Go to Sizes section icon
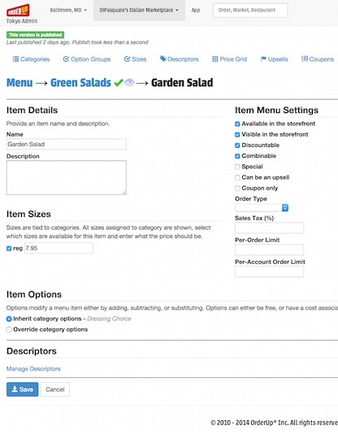The height and width of the screenshot is (434, 338). coord(127,59)
